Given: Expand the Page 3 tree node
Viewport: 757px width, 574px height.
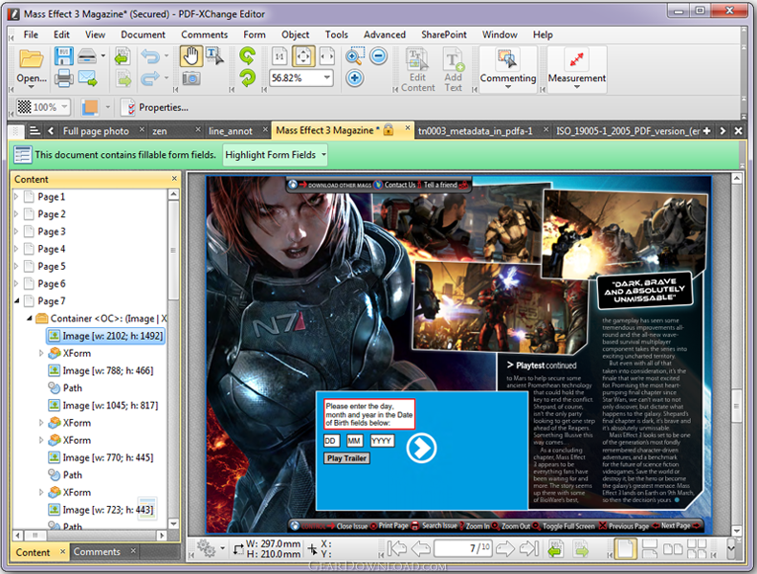Looking at the screenshot, I should click(x=16, y=232).
